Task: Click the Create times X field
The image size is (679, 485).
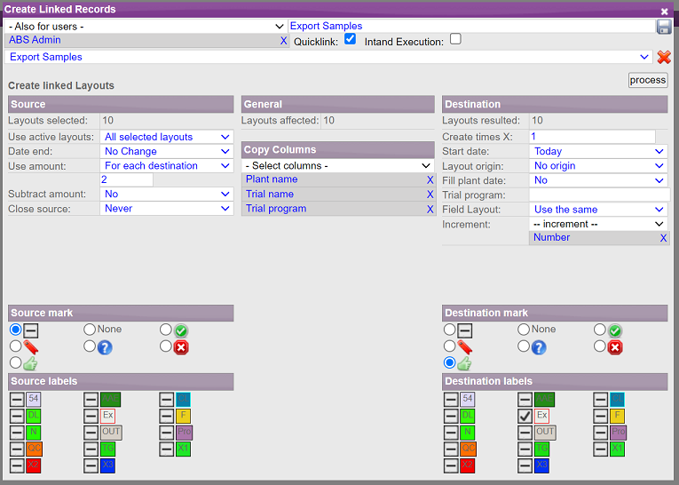Action: coord(592,137)
